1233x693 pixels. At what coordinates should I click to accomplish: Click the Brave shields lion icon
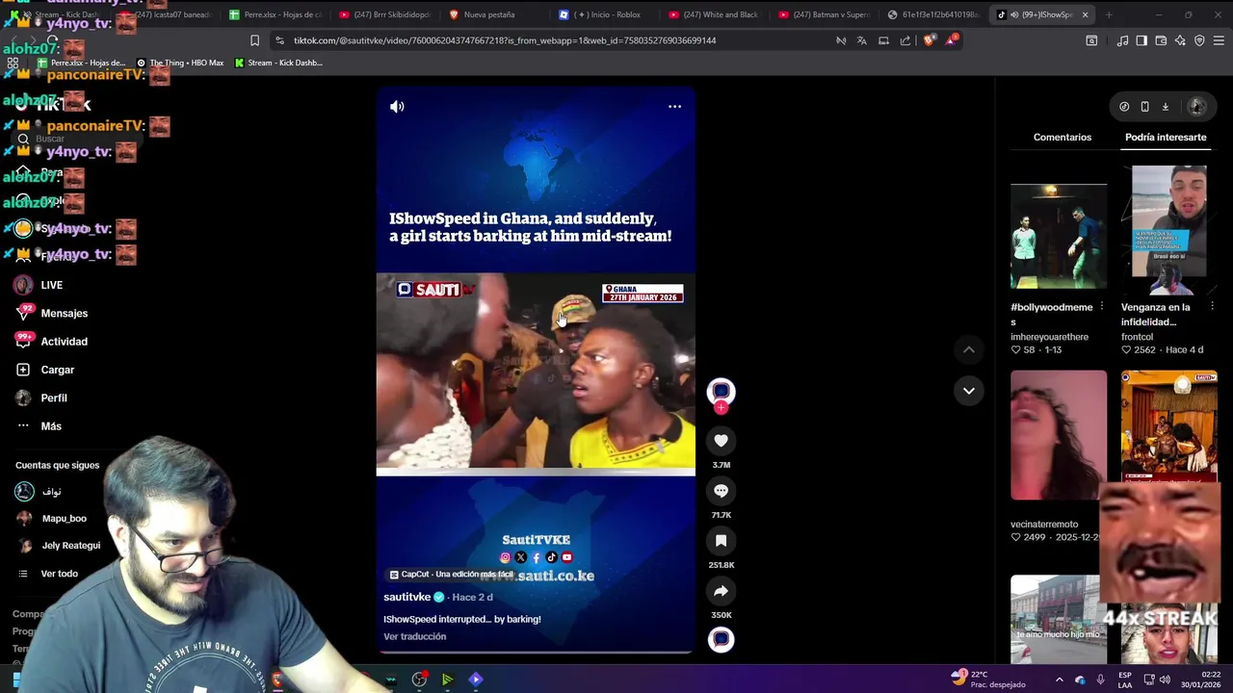[929, 40]
